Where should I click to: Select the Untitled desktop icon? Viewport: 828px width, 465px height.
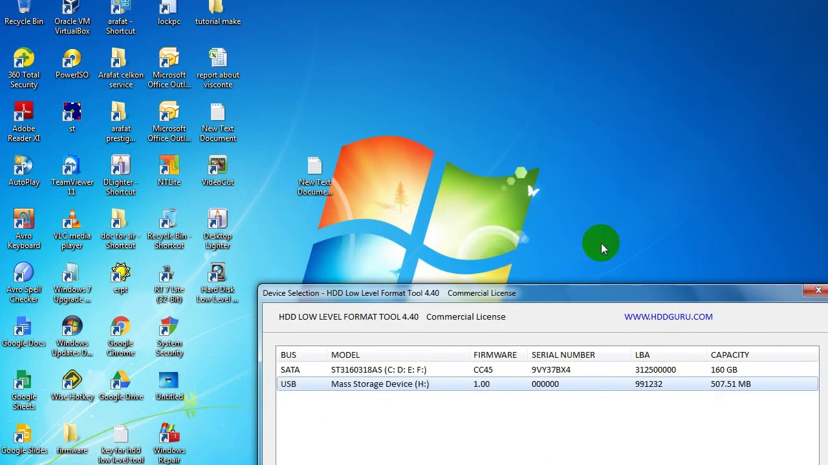[169, 385]
